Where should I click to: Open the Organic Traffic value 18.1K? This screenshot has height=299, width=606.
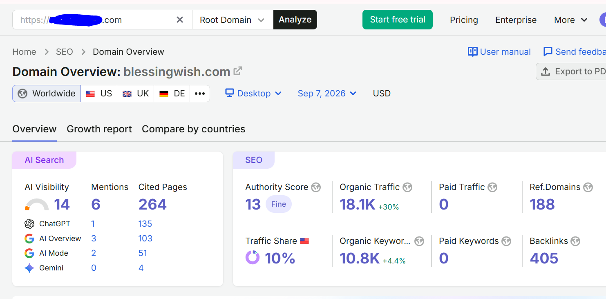(x=358, y=204)
